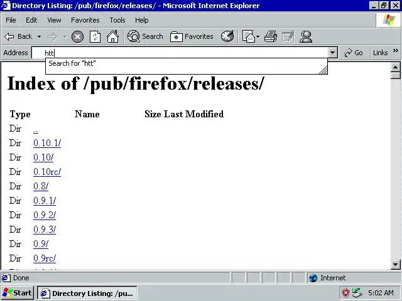Image resolution: width=402 pixels, height=301 pixels.
Task: Open the 0.8/ directory link
Action: click(x=41, y=186)
